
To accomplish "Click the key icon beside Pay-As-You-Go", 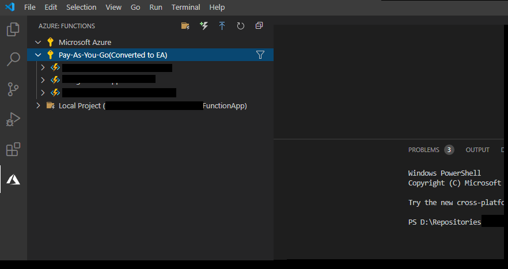I will (50, 55).
